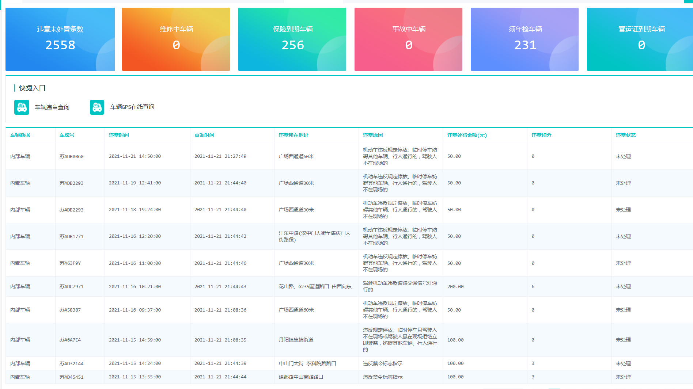Click the reason 驾驶机动车违反道路交通信号灯通行的
This screenshot has width=693, height=389.
coord(400,286)
